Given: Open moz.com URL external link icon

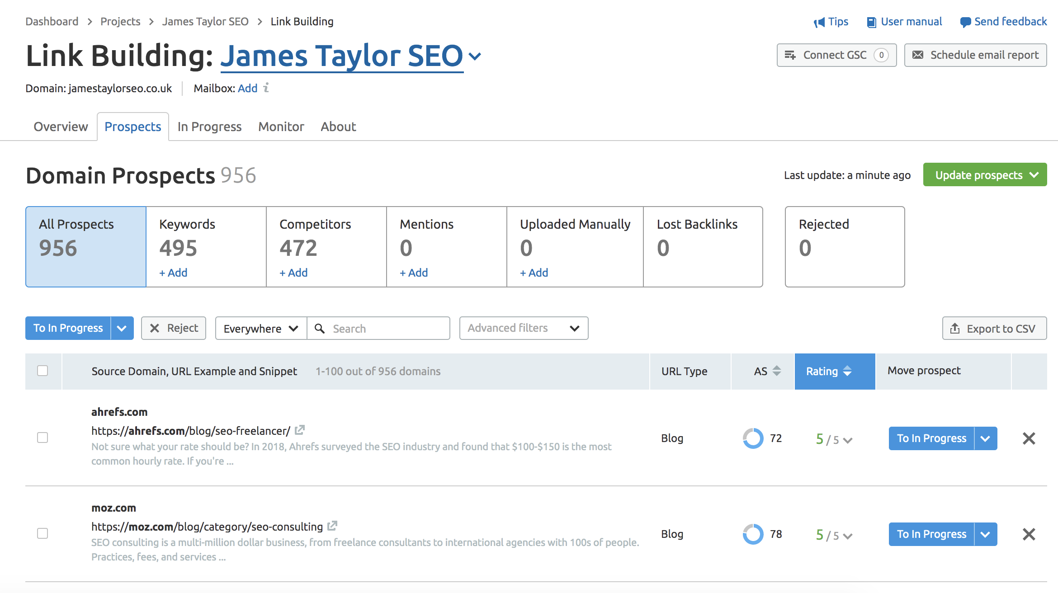Looking at the screenshot, I should coord(332,526).
